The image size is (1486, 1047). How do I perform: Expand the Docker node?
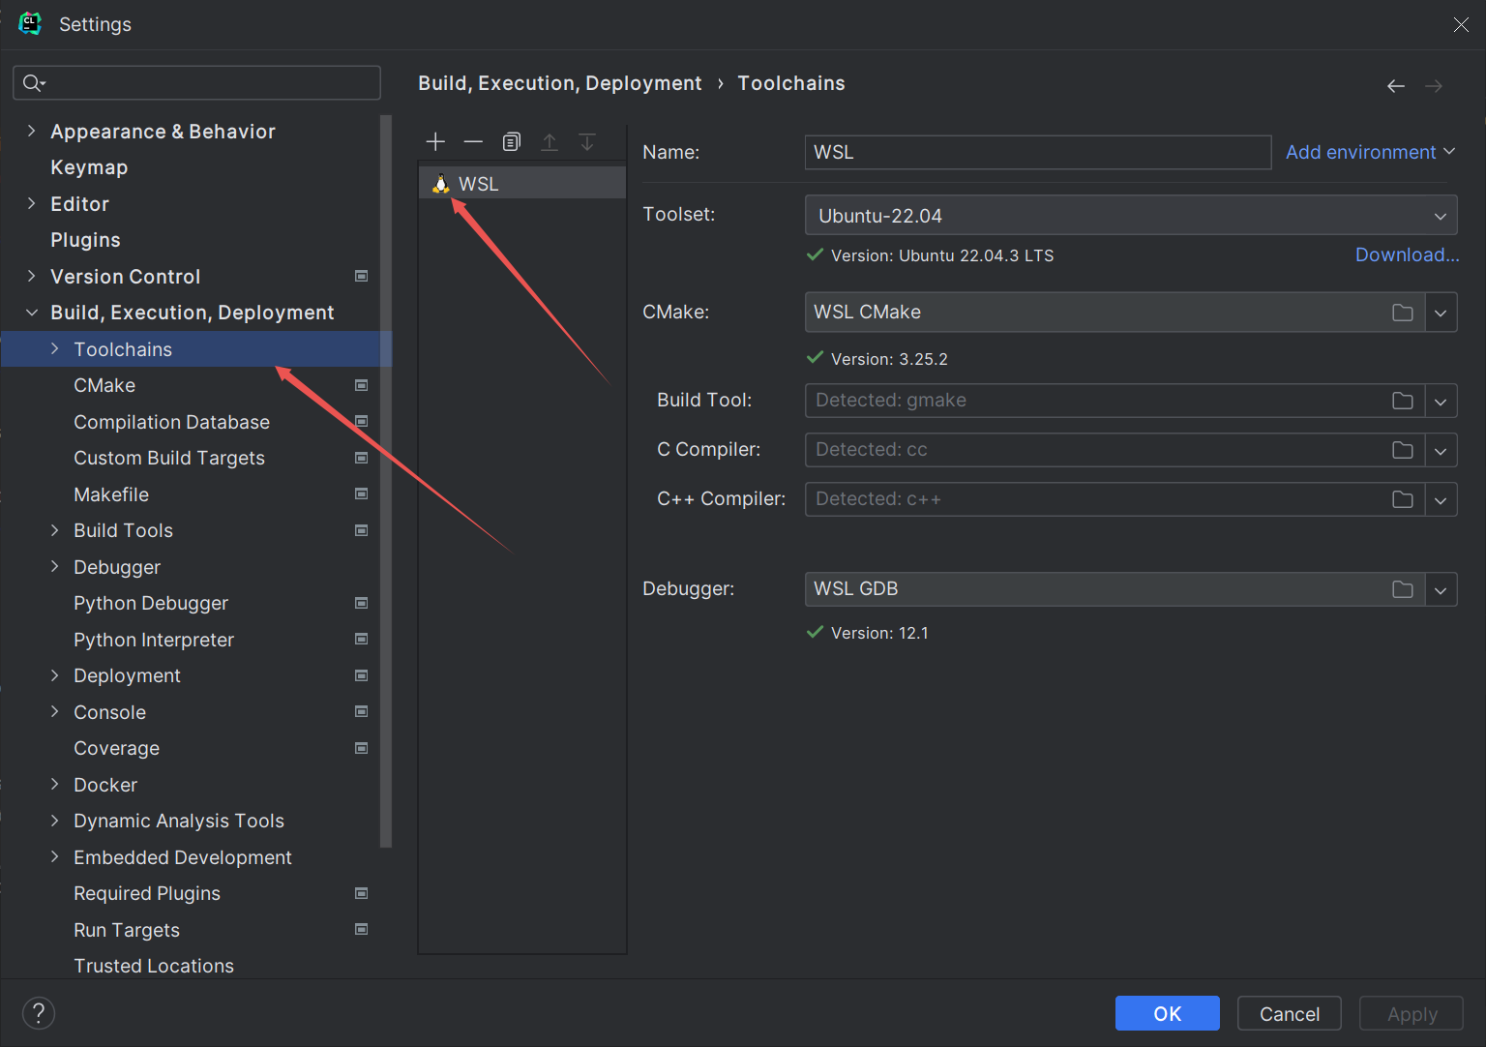[54, 784]
